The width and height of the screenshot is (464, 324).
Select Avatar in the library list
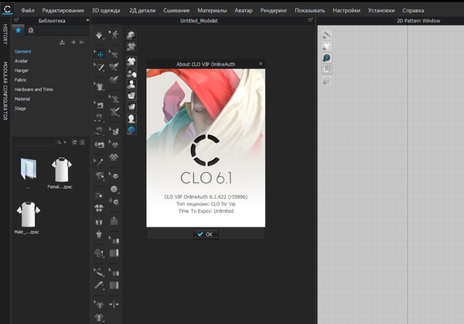[22, 62]
